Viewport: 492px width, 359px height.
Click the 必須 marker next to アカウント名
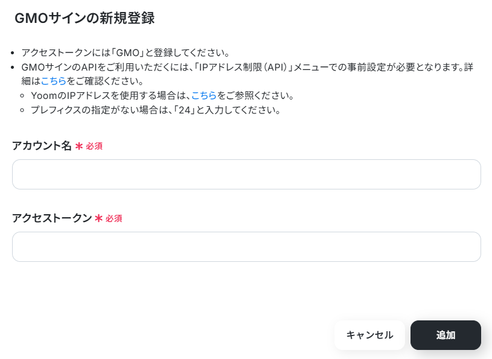click(94, 147)
